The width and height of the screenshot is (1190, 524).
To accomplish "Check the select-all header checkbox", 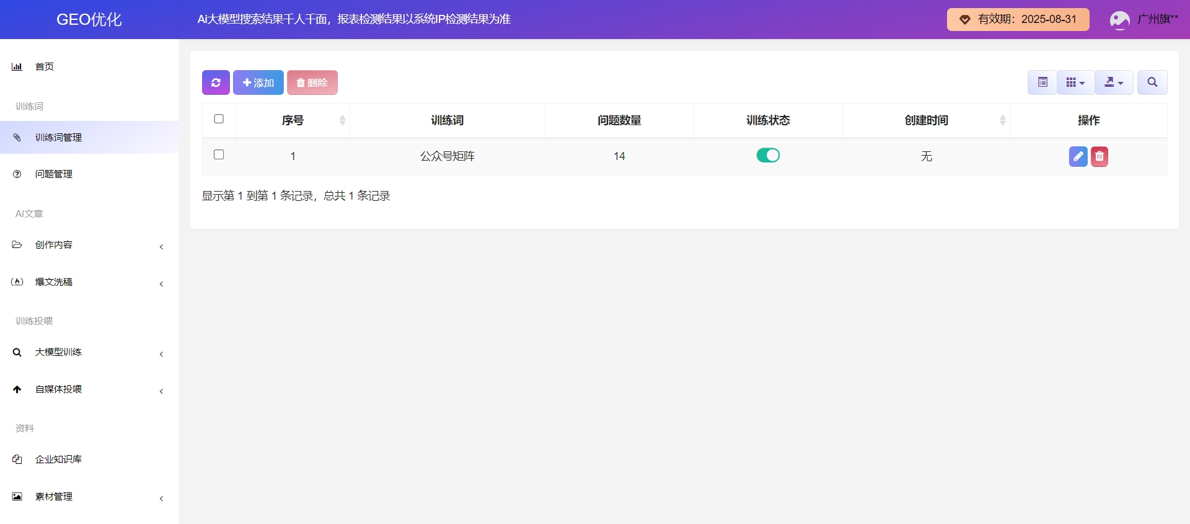I will (x=219, y=119).
